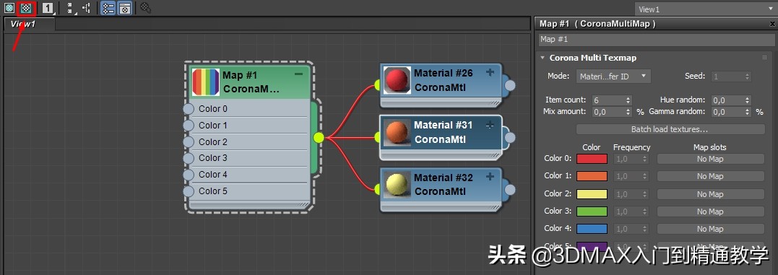Click Material #32 output socket

pos(510,189)
